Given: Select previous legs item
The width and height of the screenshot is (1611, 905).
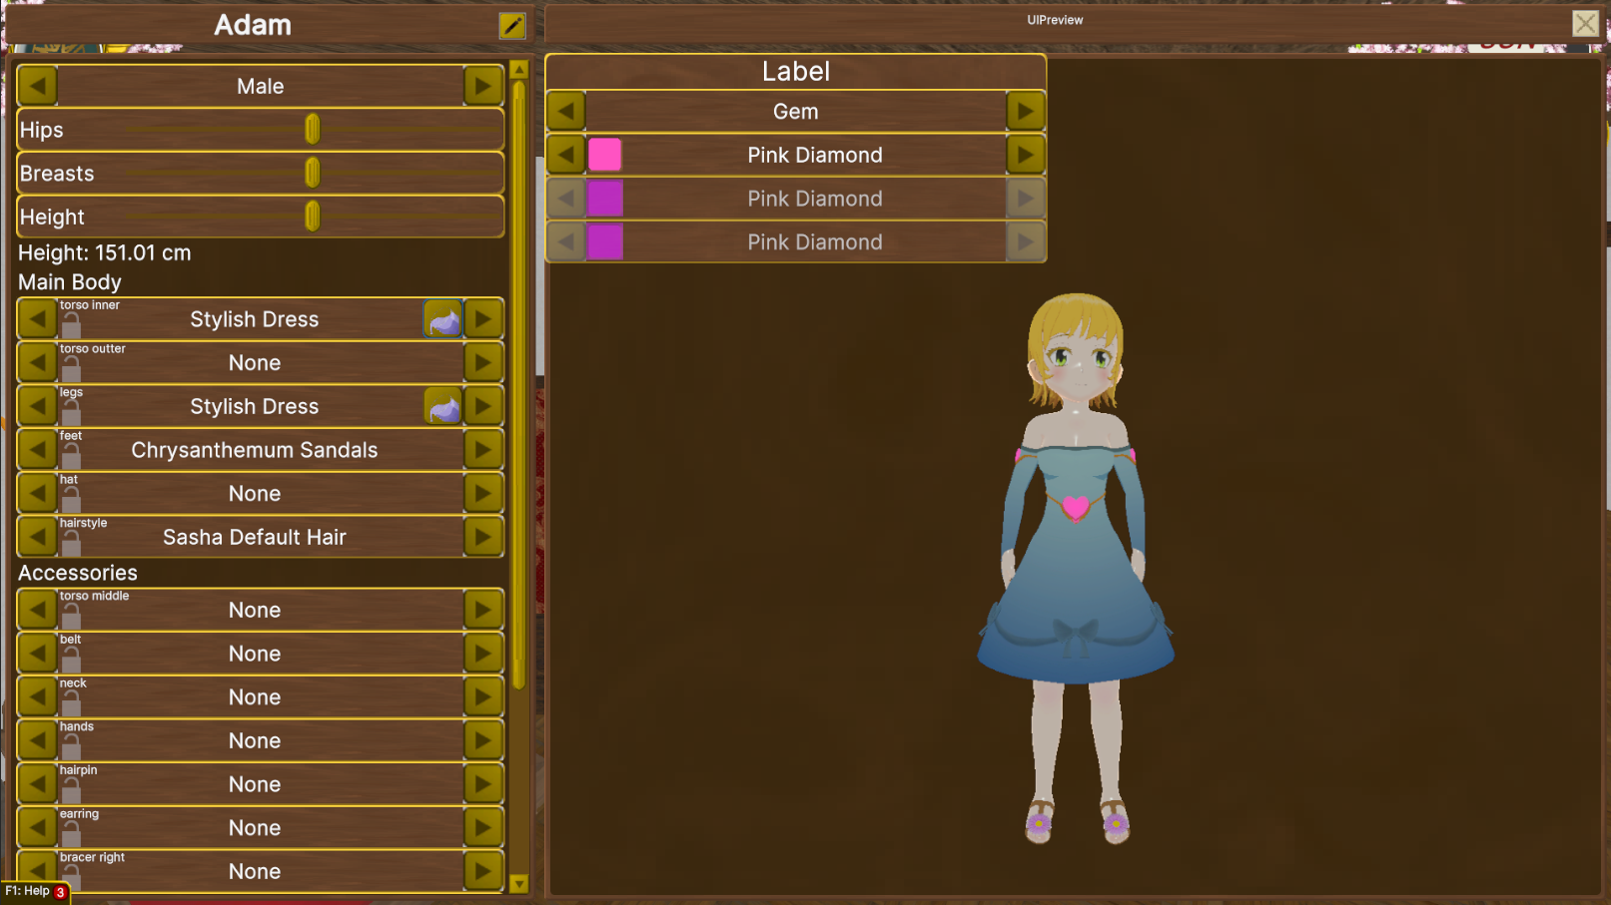Looking at the screenshot, I should pos(37,406).
